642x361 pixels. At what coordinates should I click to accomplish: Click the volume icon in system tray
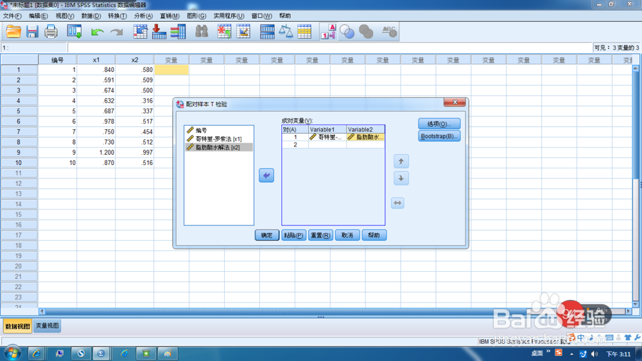(x=594, y=354)
